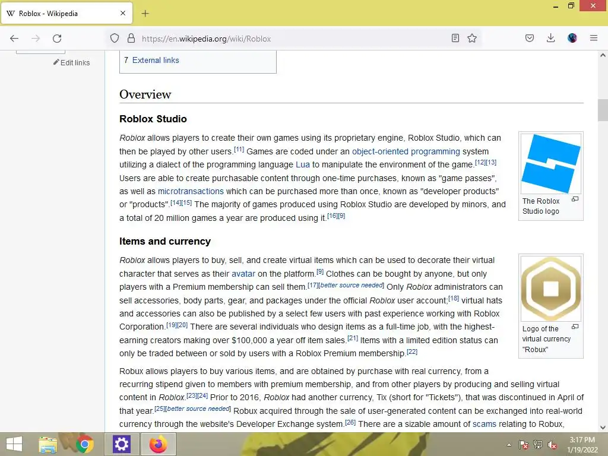608x456 pixels.
Task: Open the downloads panel
Action: [x=550, y=38]
